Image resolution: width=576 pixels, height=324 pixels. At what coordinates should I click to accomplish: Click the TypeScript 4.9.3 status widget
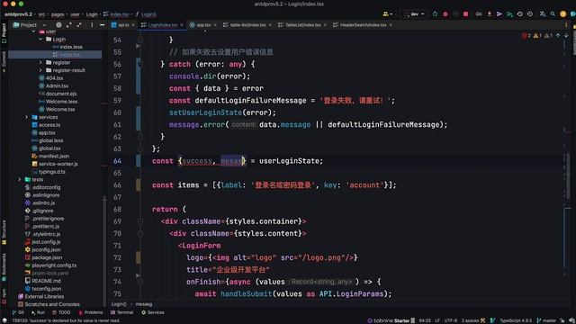click(516, 320)
